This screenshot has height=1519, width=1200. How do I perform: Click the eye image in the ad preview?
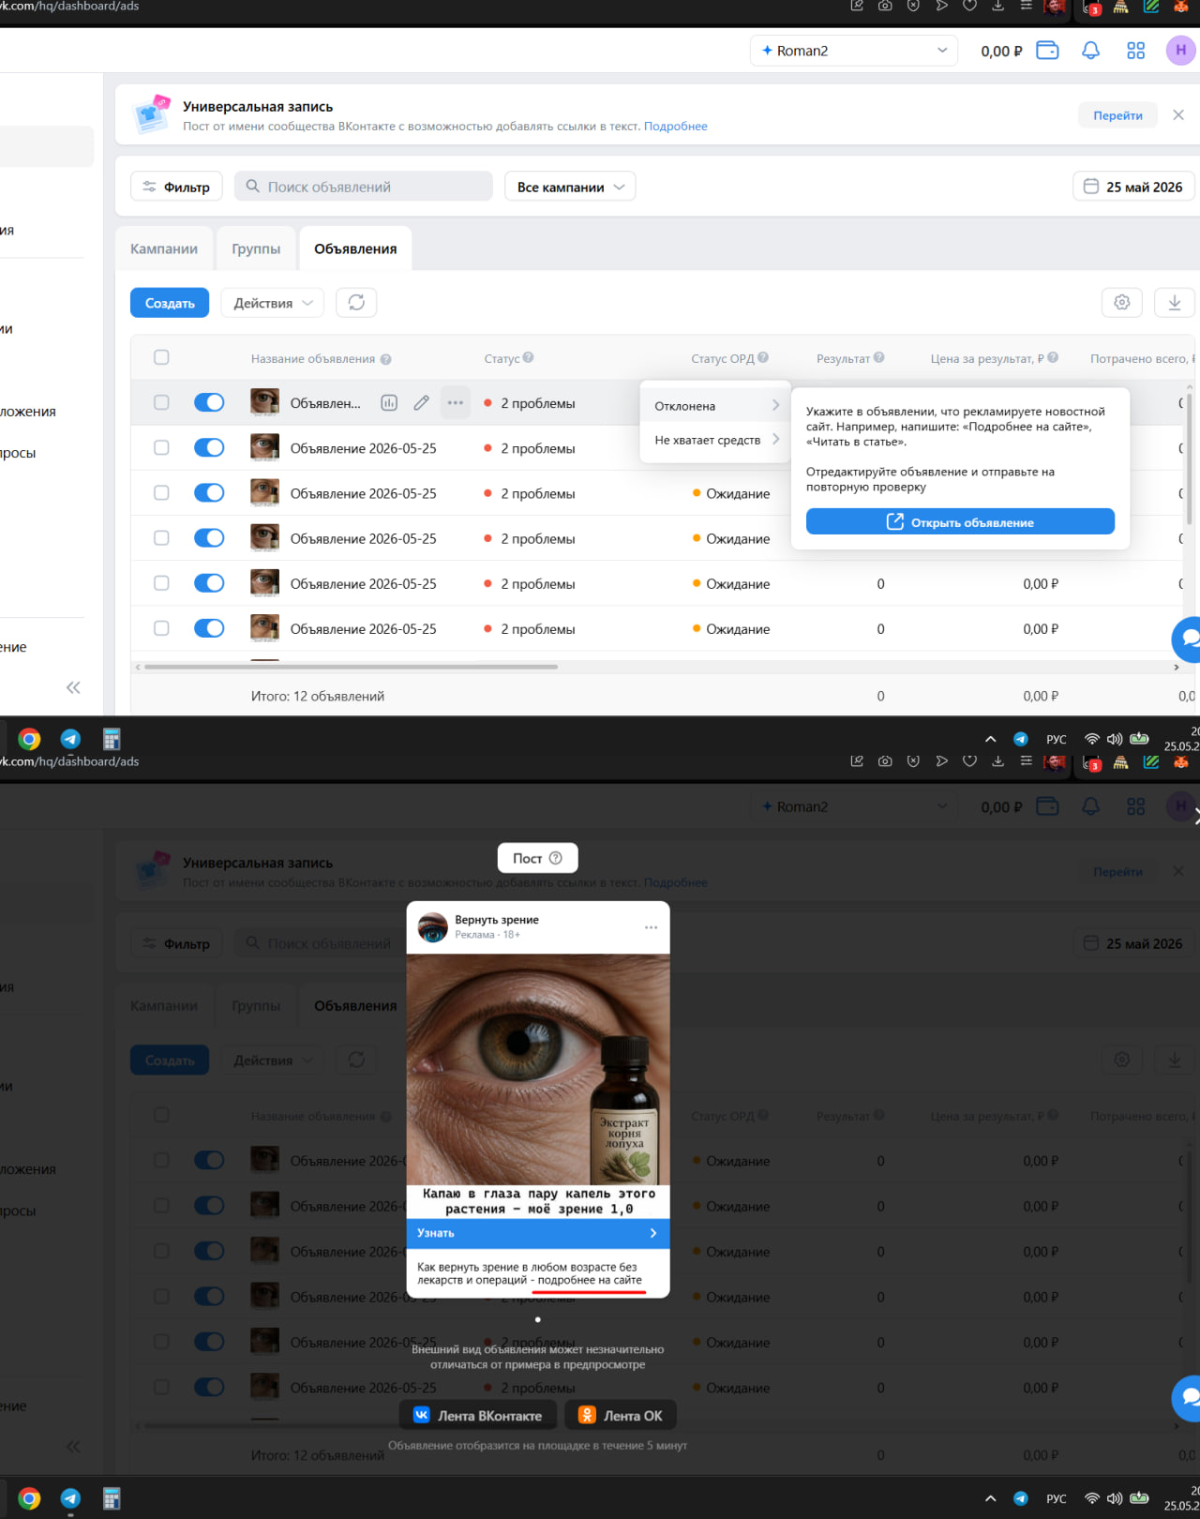coord(538,1070)
